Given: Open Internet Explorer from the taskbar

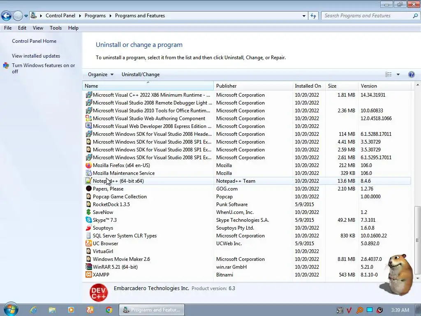Looking at the screenshot, I should tap(33, 310).
